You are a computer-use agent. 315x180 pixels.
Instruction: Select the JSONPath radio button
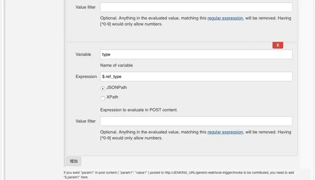[x=103, y=89]
